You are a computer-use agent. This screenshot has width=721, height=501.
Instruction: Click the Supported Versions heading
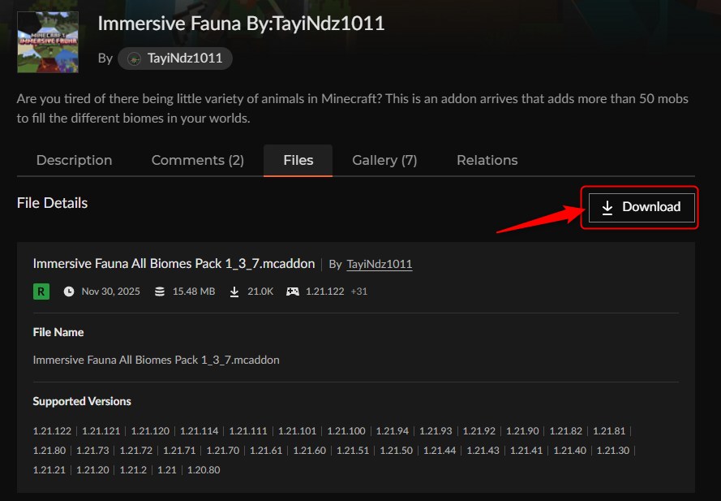coord(82,402)
